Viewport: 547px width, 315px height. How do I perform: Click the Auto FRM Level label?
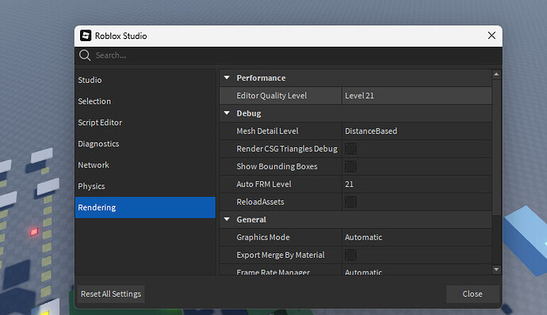pyautogui.click(x=264, y=184)
